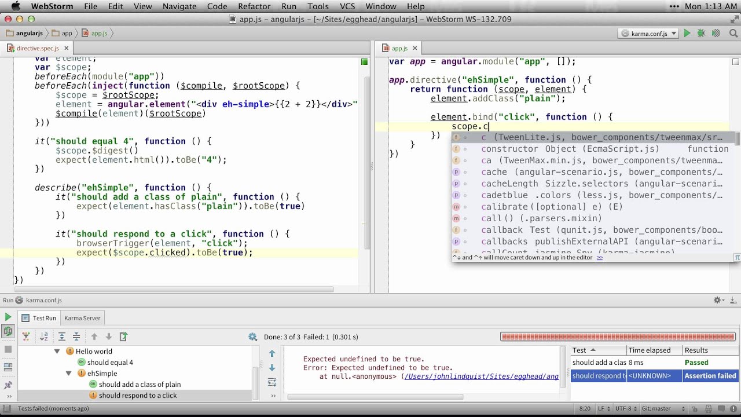This screenshot has height=417, width=741.
Task: Switch to directive.spec.js editor tab
Action: [38, 49]
